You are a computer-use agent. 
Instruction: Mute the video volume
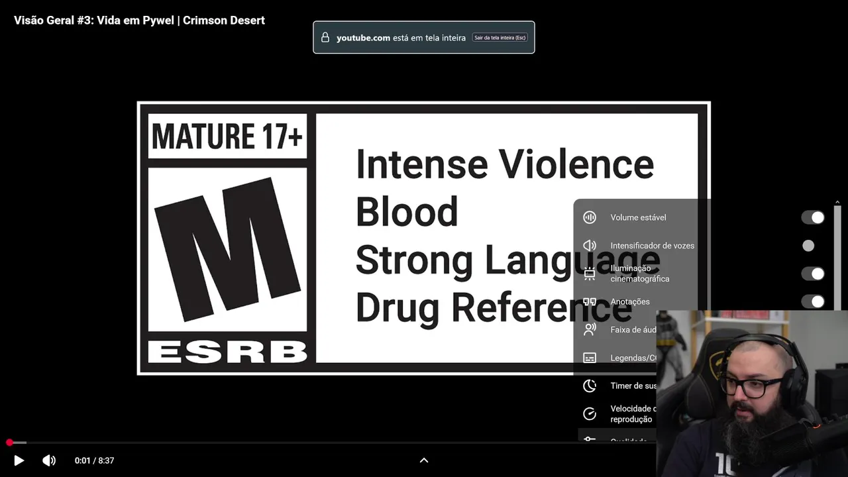(x=49, y=460)
